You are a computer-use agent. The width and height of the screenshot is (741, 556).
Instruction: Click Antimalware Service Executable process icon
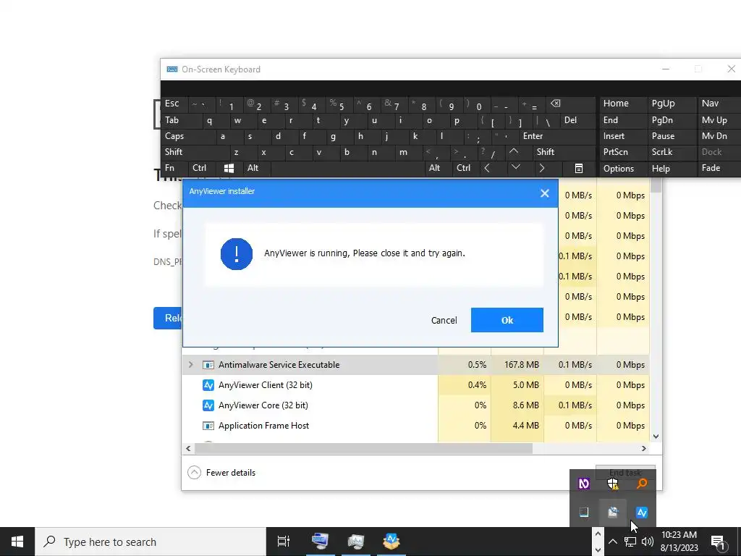point(208,365)
